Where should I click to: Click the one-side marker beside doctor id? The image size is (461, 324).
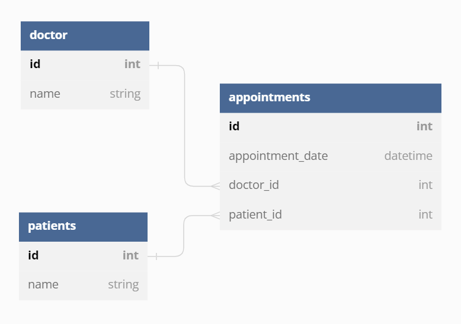point(158,65)
